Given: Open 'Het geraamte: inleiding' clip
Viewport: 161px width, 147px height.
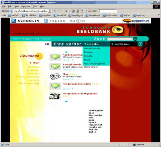Looking at the screenshot, I should [77, 84].
